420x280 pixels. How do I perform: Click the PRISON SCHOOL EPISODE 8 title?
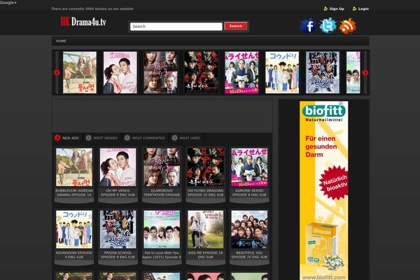118,255
